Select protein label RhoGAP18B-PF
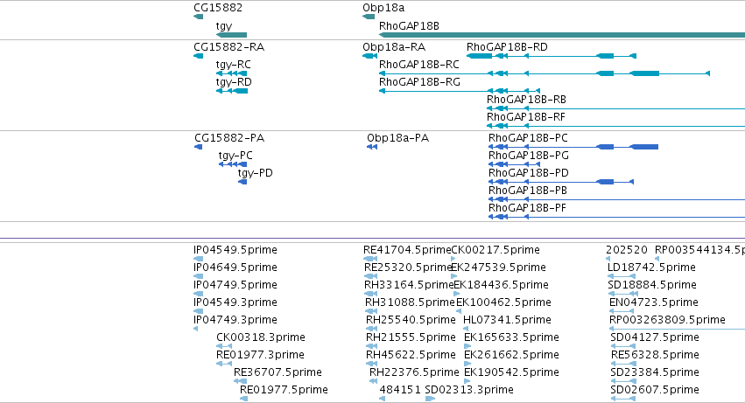 tap(527, 208)
